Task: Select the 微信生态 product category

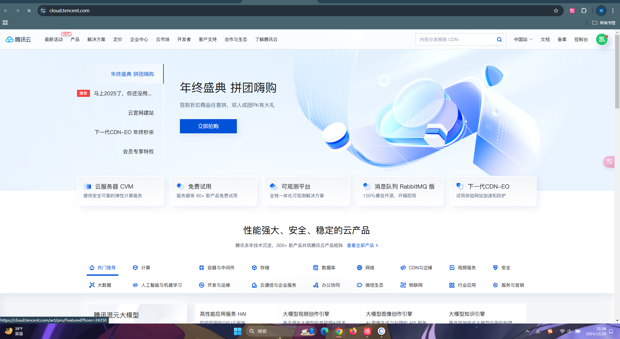Action: [370, 285]
